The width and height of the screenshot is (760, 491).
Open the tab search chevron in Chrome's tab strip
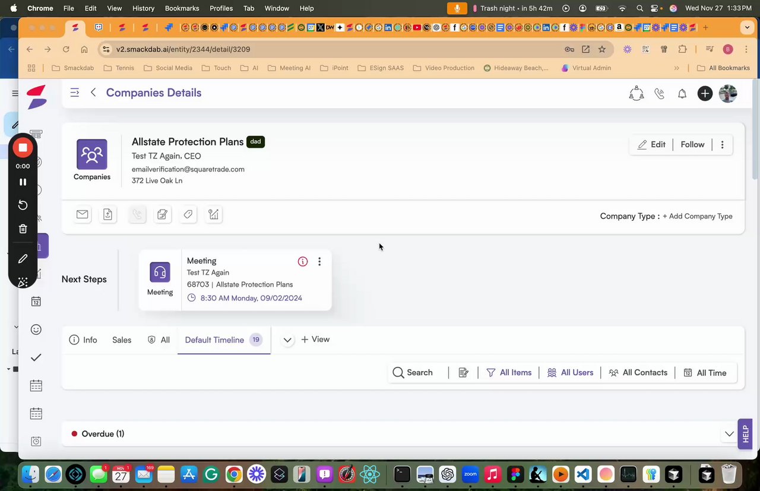click(746, 28)
